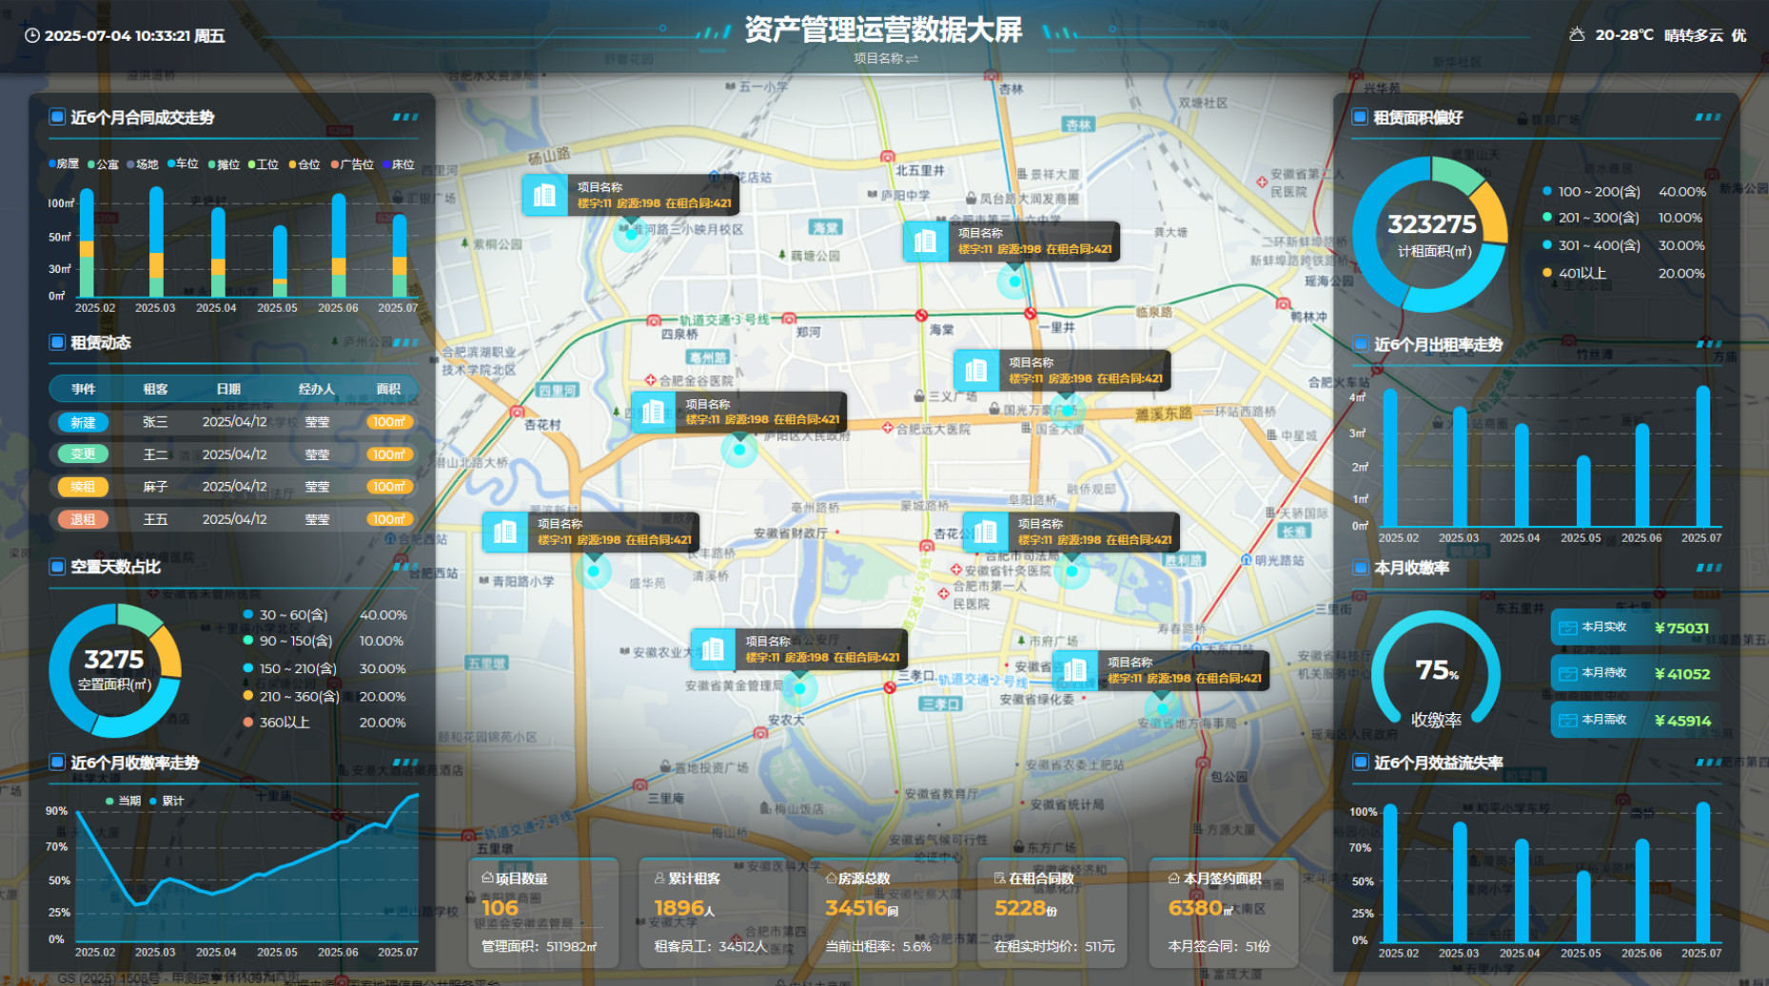Click the 100 ~ 200(含) legend color dot

pos(1547,191)
